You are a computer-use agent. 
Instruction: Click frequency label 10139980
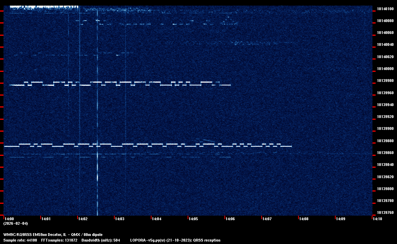click(x=385, y=81)
